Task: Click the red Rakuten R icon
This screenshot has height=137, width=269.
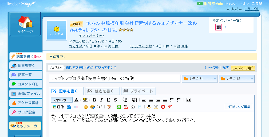Action: pos(163,107)
